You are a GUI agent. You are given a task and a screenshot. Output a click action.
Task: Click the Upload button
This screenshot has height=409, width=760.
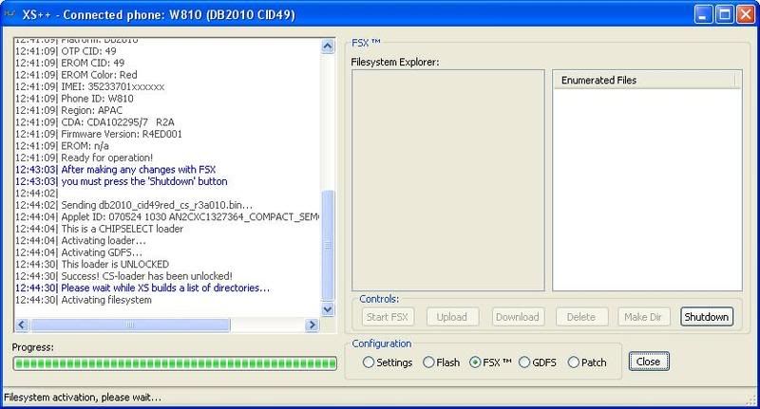452,317
